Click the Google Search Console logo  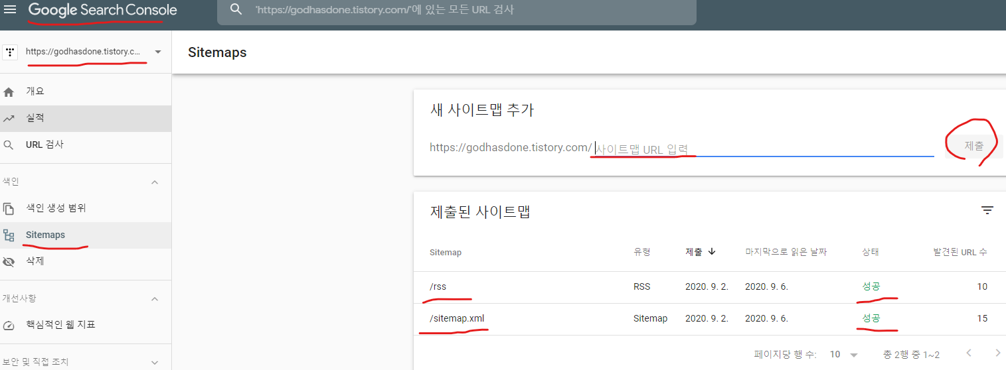coord(103,10)
